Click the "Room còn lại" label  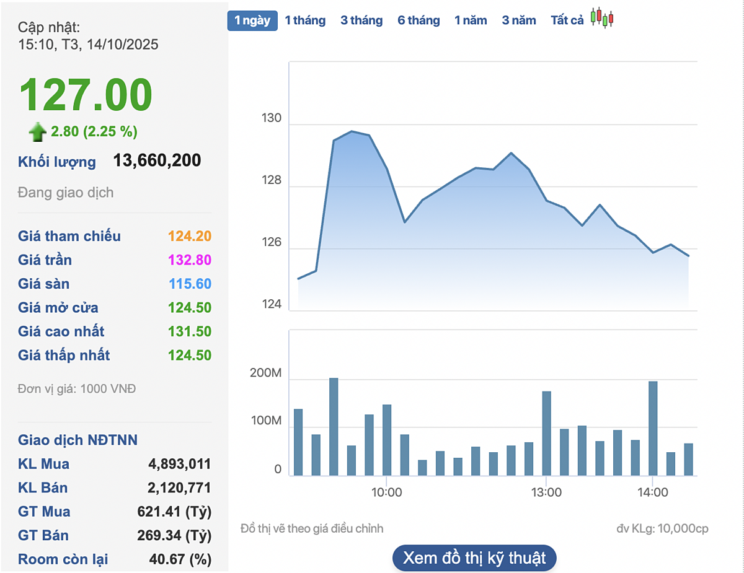(63, 559)
